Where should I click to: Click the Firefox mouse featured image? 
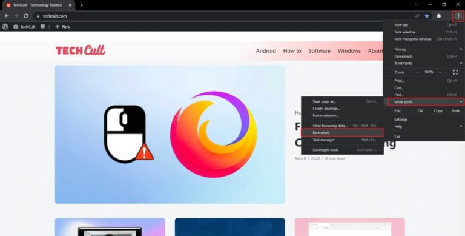[170, 134]
